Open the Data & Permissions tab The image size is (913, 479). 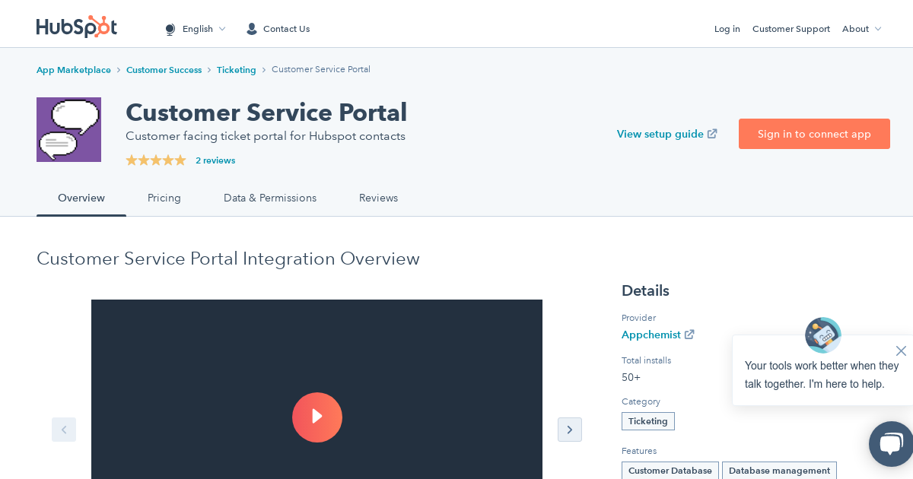[270, 198]
